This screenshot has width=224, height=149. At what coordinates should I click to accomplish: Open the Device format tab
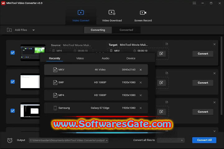(x=131, y=58)
